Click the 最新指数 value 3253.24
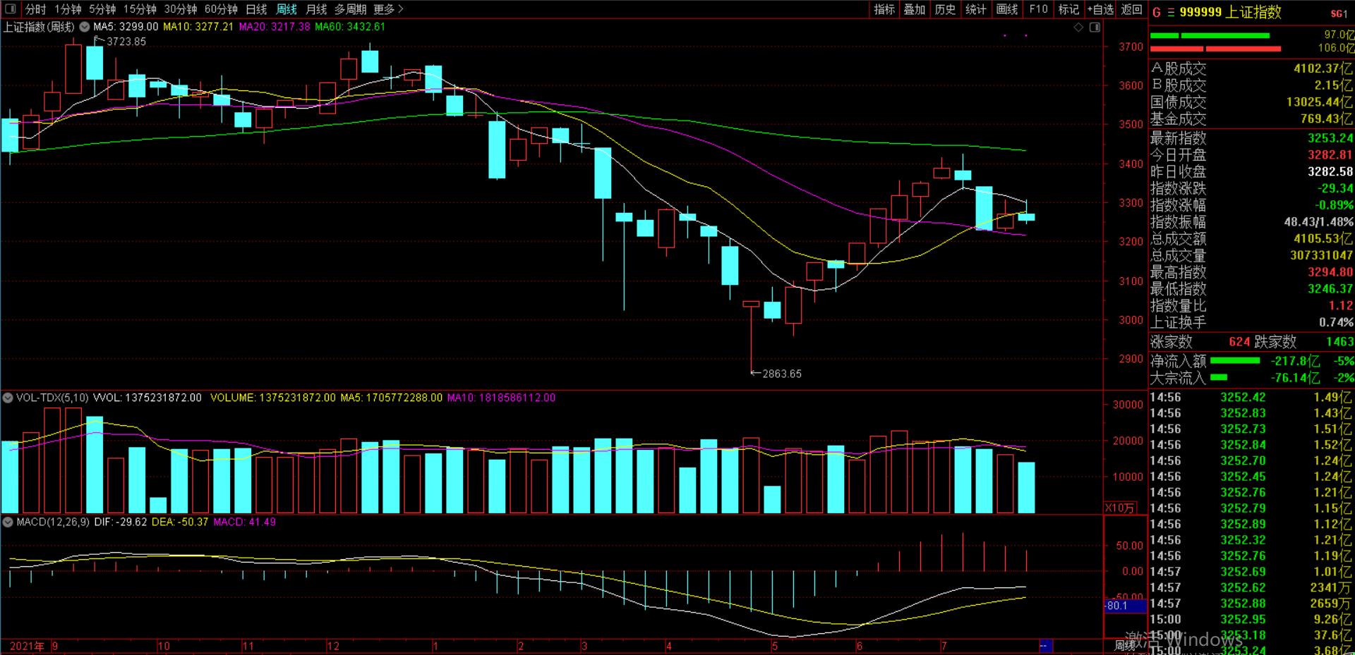Screen dimensions: 1355x655 [x=1330, y=138]
